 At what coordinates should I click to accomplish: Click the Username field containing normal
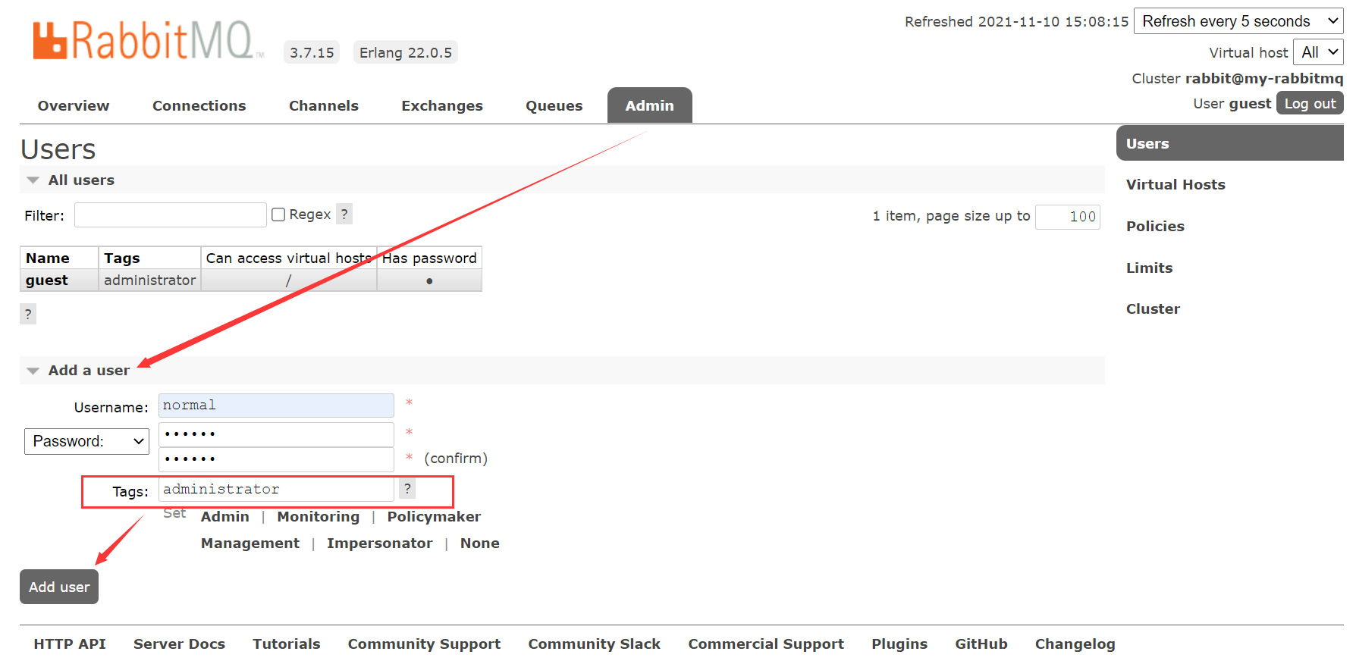pos(276,406)
